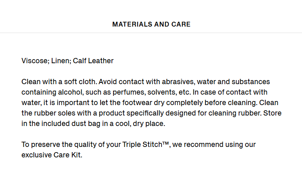The image size is (302, 192).
Task: Click the divider line below the heading
Action: [x=151, y=33]
